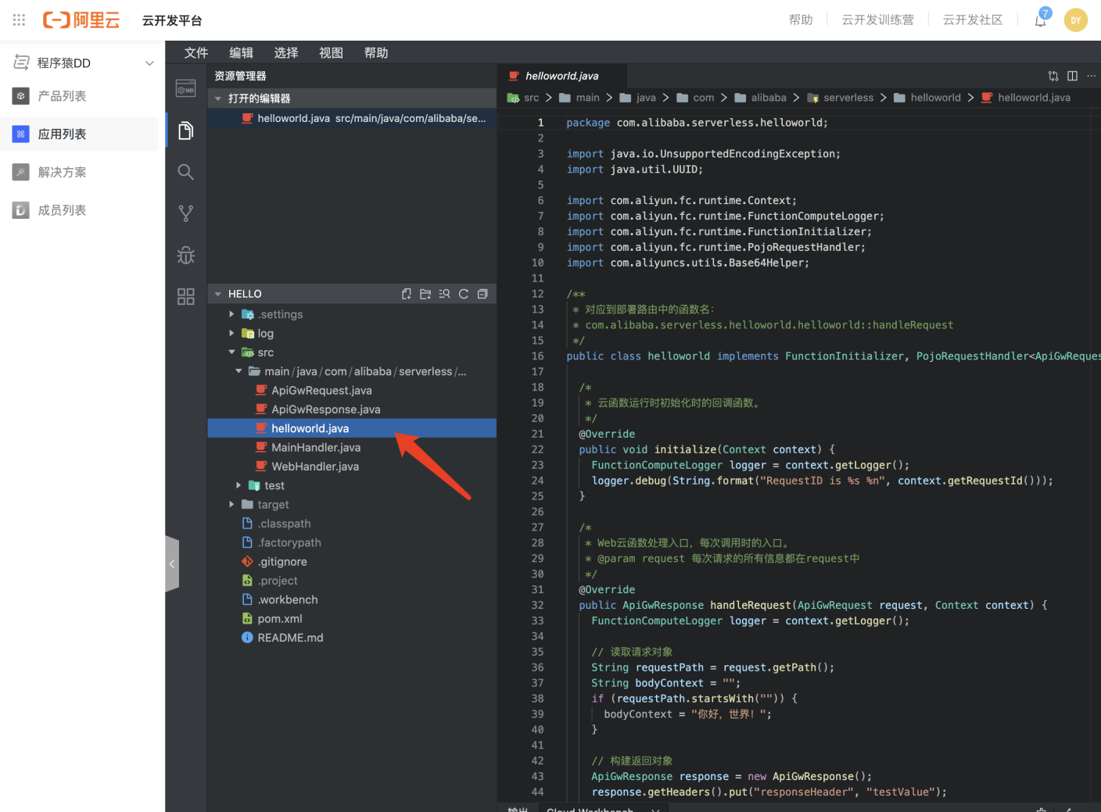Open 成员列表 in the sidebar
This screenshot has width=1101, height=812.
(78, 210)
